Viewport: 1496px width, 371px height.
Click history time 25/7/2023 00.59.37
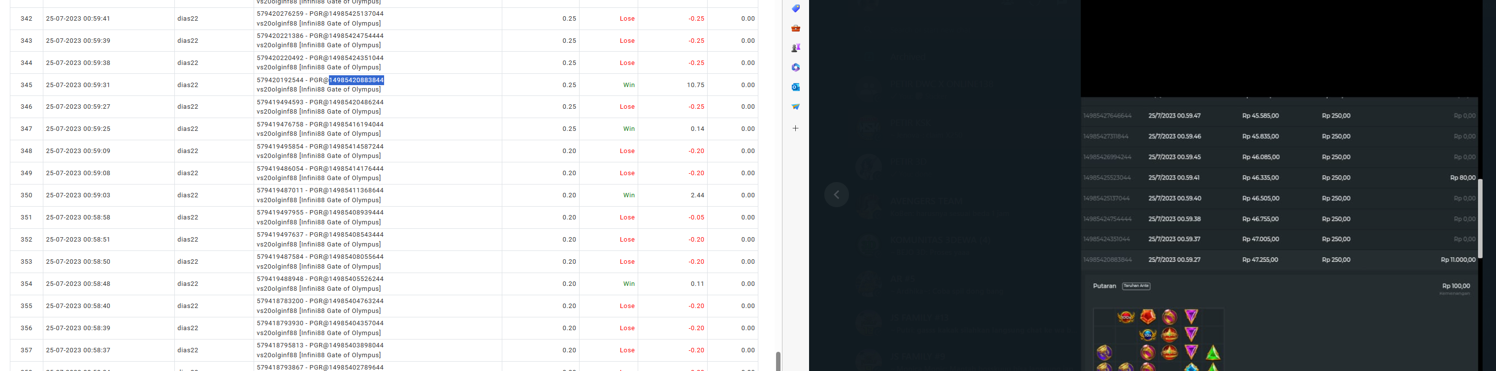1174,239
